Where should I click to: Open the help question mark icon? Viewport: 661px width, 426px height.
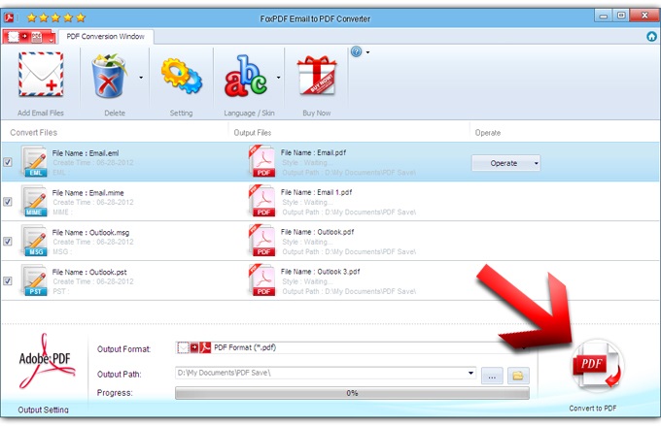[356, 51]
